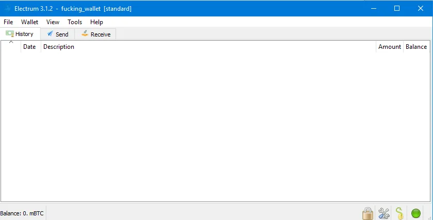Switch to the History tab

[20, 34]
